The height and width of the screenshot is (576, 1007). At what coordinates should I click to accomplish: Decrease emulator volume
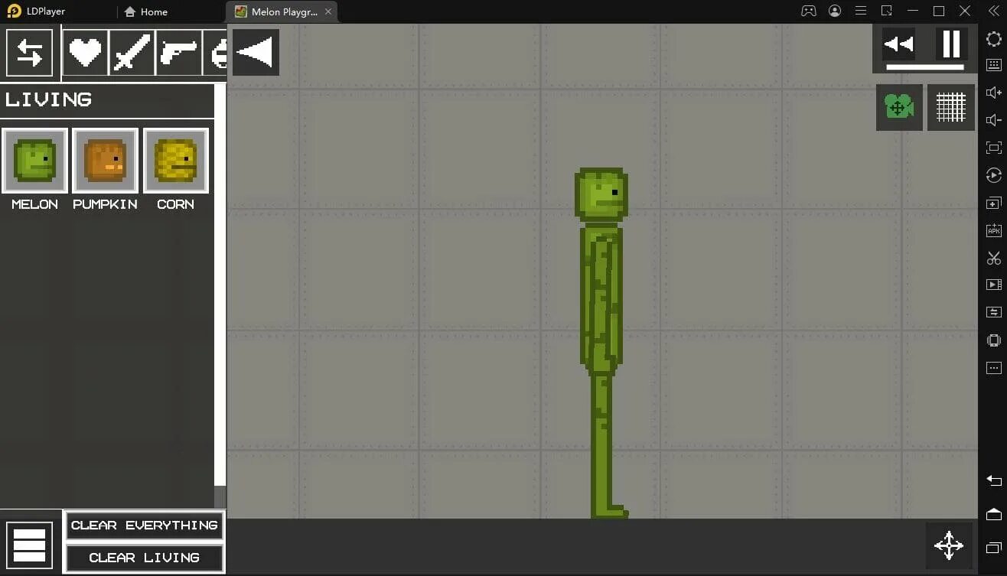point(994,120)
